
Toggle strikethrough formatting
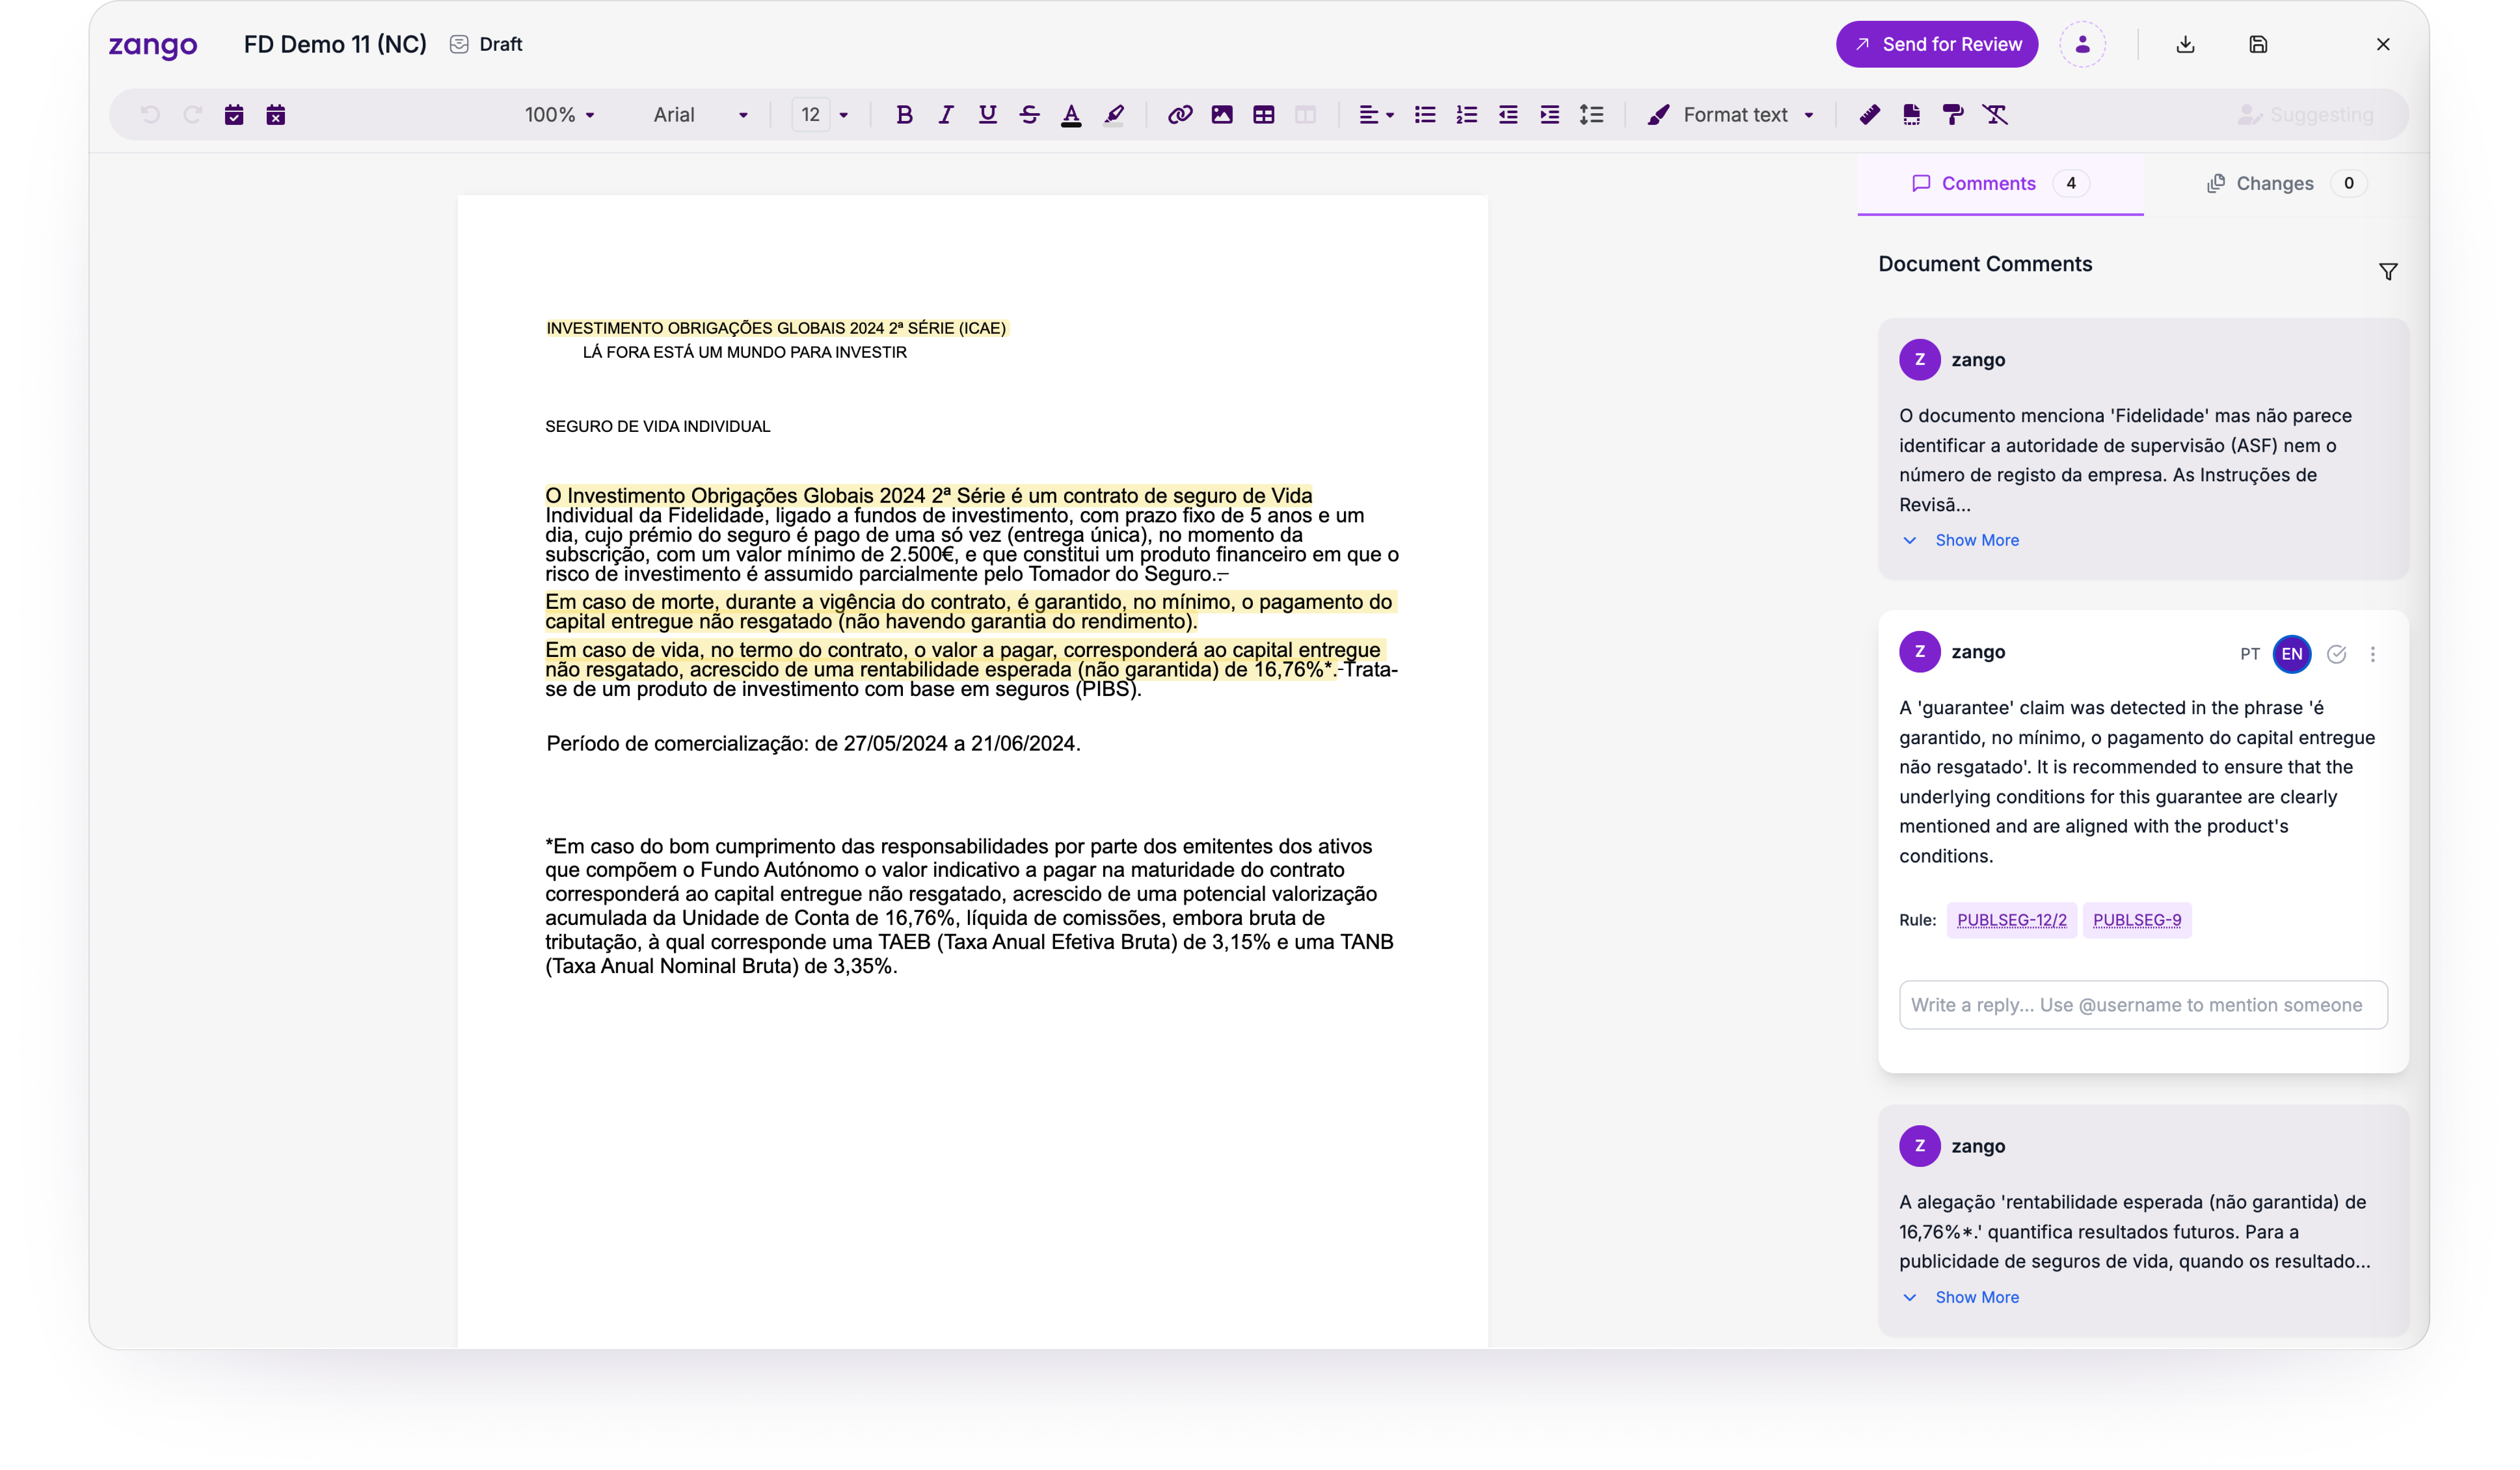tap(1030, 115)
